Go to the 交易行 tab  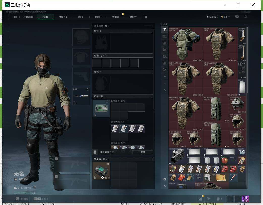[98, 17]
